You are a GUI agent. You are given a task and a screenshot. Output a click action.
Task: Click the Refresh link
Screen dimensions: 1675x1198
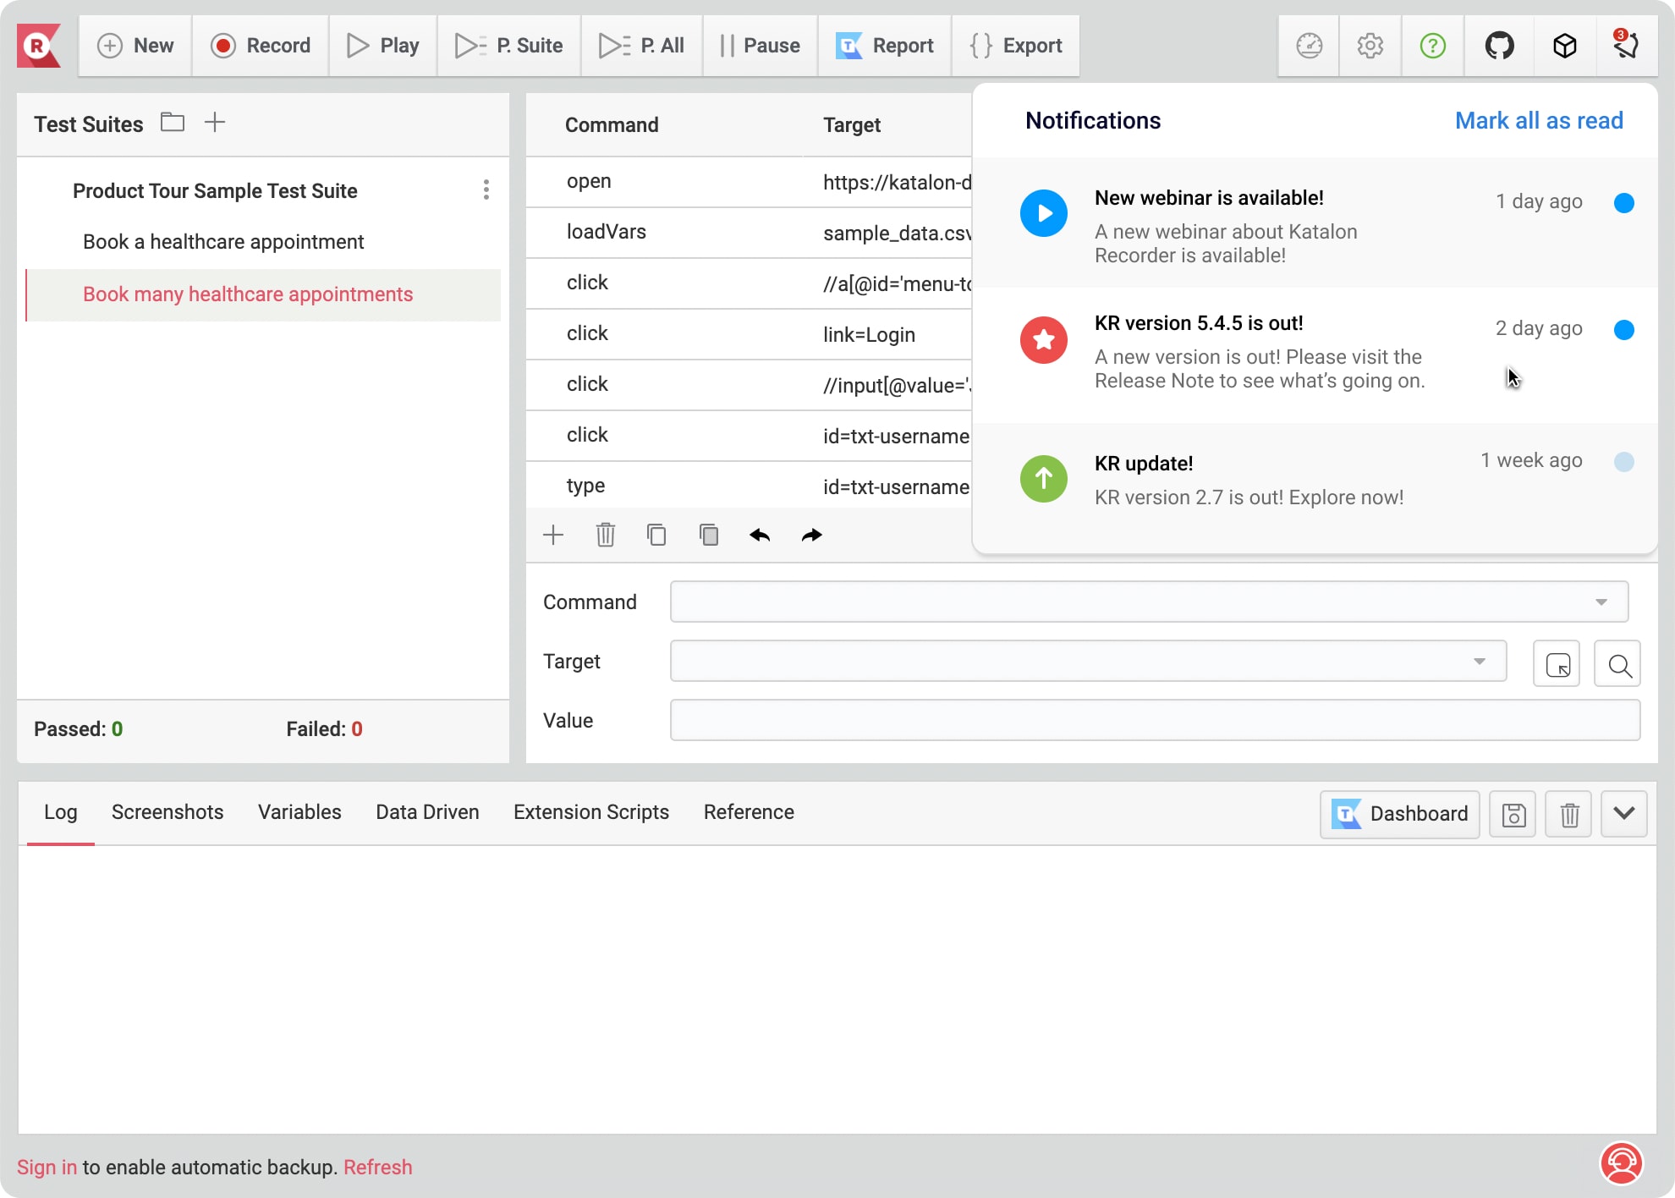[x=377, y=1168]
